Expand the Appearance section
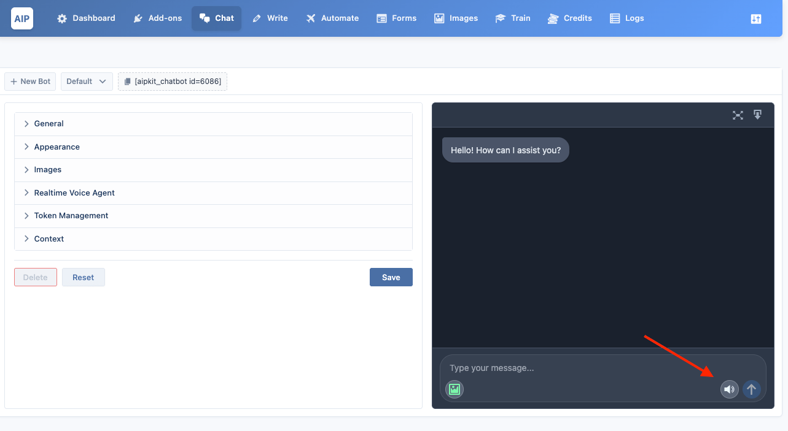The image size is (788, 431). pos(213,147)
